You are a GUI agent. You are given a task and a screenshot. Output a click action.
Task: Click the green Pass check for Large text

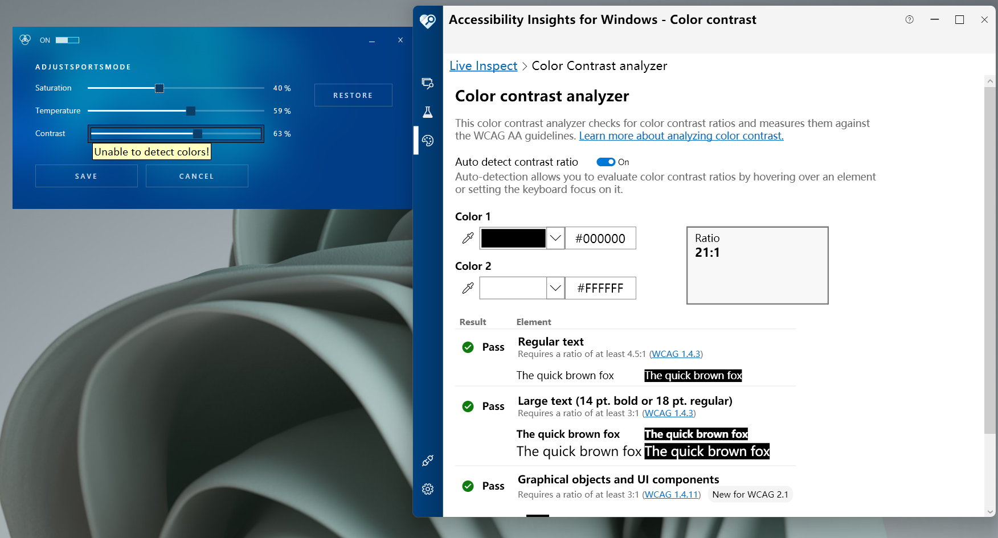coord(468,406)
